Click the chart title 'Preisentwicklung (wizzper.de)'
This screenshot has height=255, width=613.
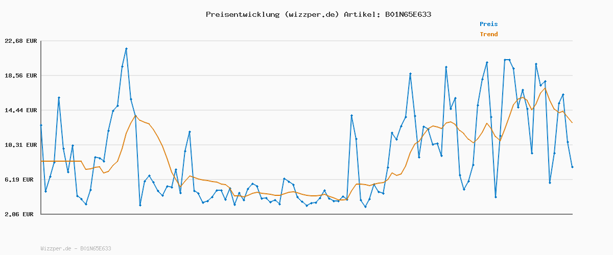pos(272,14)
